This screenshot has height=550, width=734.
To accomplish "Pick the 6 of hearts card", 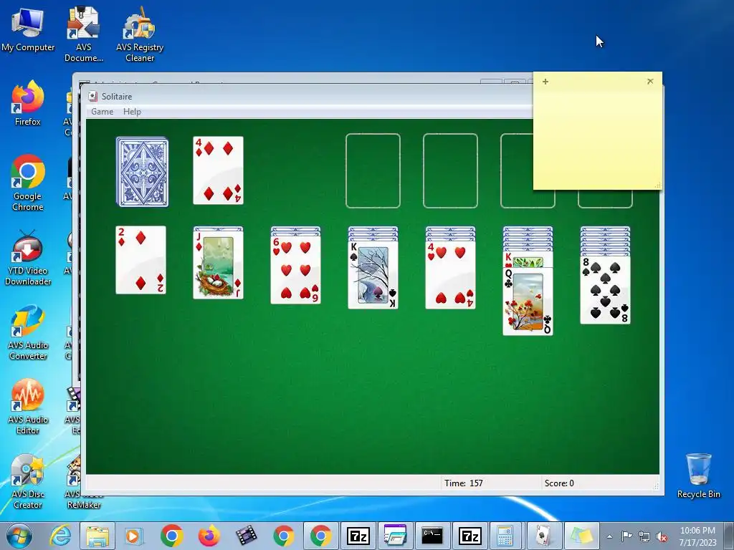I will pos(295,270).
